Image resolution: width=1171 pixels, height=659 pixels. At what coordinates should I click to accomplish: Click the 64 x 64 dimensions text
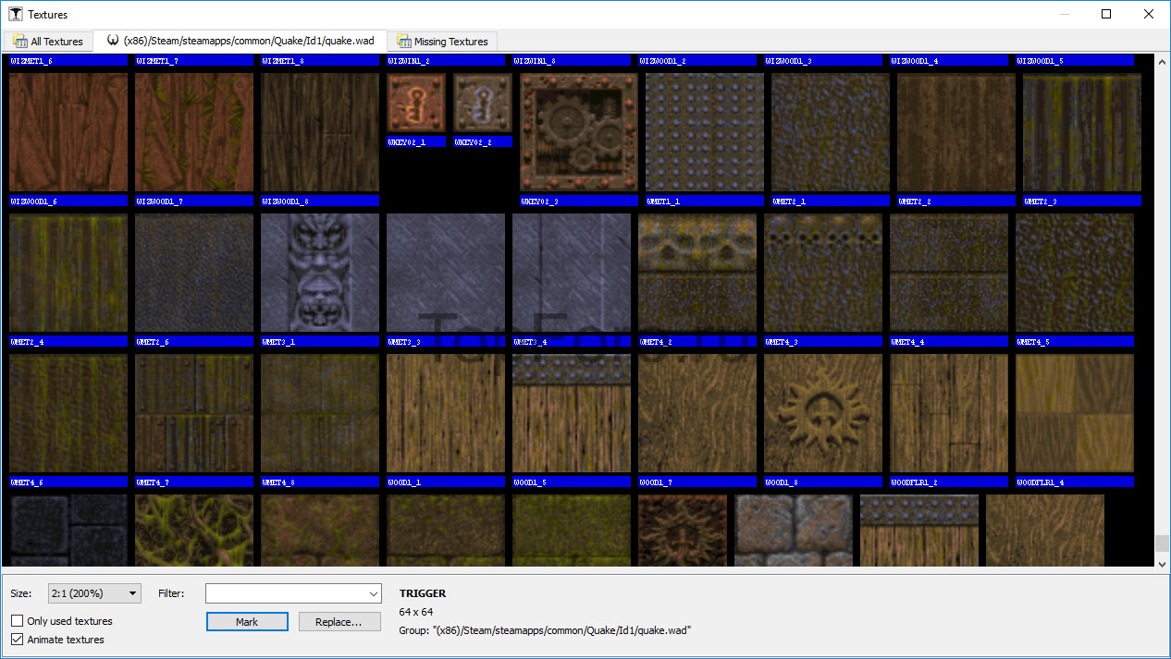coord(416,612)
